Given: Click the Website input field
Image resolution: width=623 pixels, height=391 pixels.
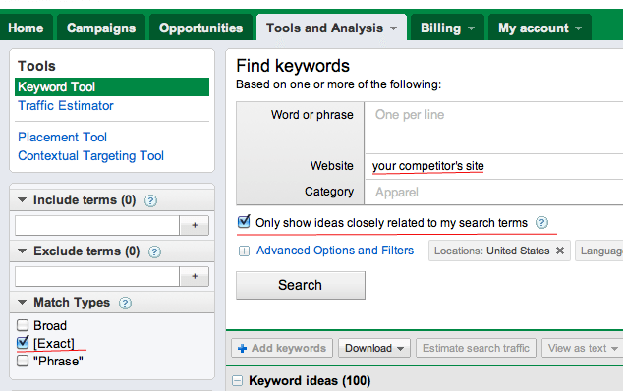Looking at the screenshot, I should 494,166.
